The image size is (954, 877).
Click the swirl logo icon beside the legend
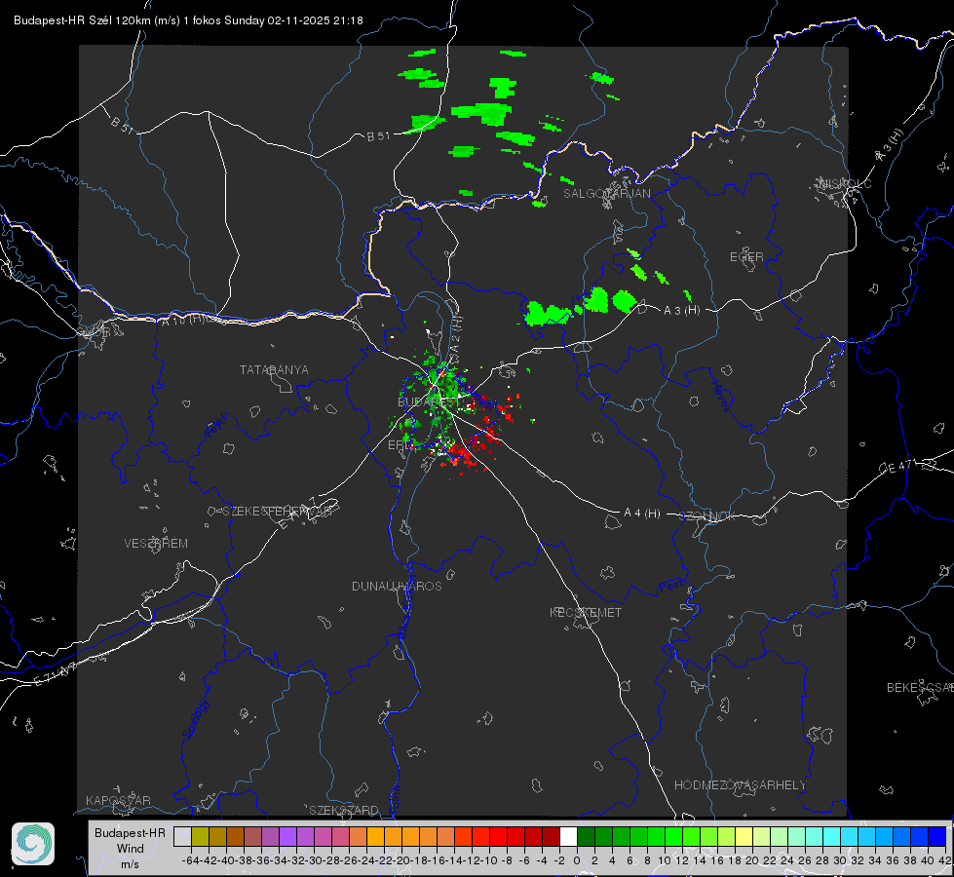(x=33, y=844)
